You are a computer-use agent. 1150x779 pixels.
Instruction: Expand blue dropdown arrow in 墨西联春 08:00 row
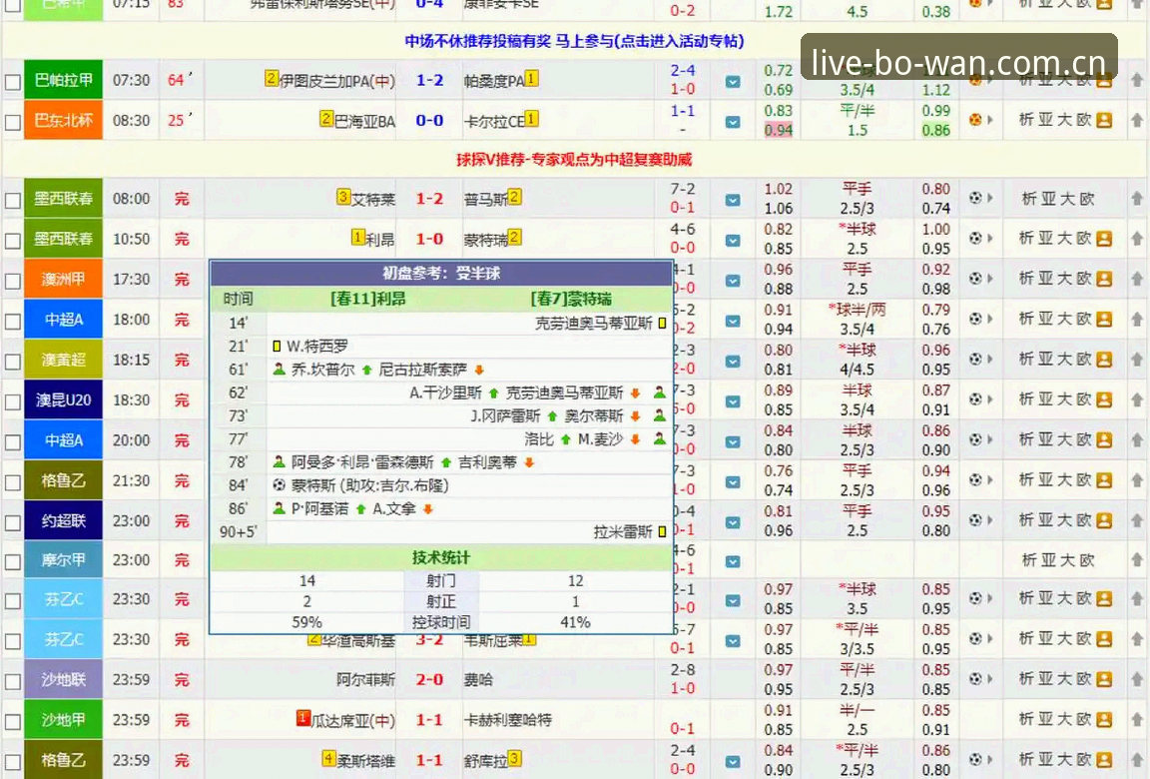tap(733, 201)
